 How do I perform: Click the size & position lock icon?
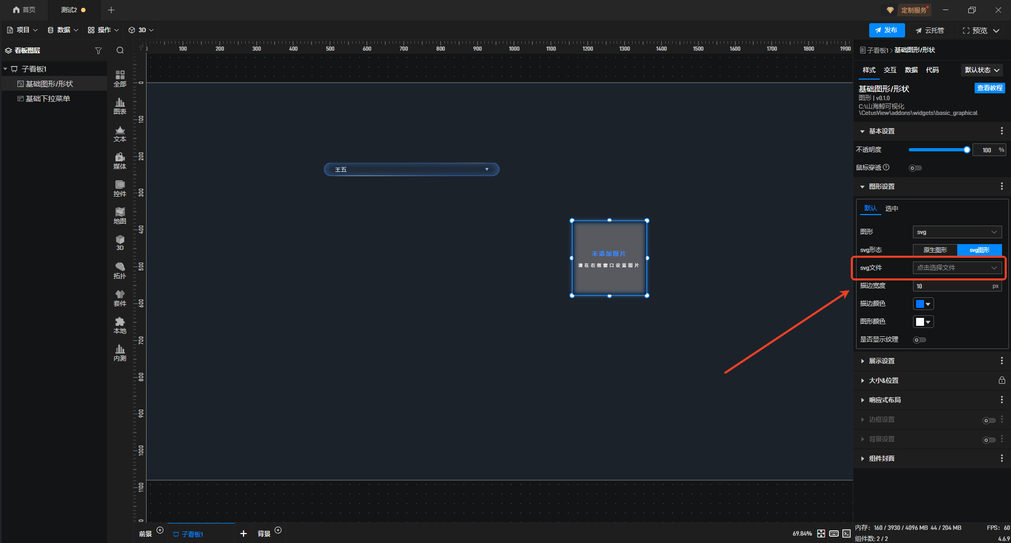1002,380
